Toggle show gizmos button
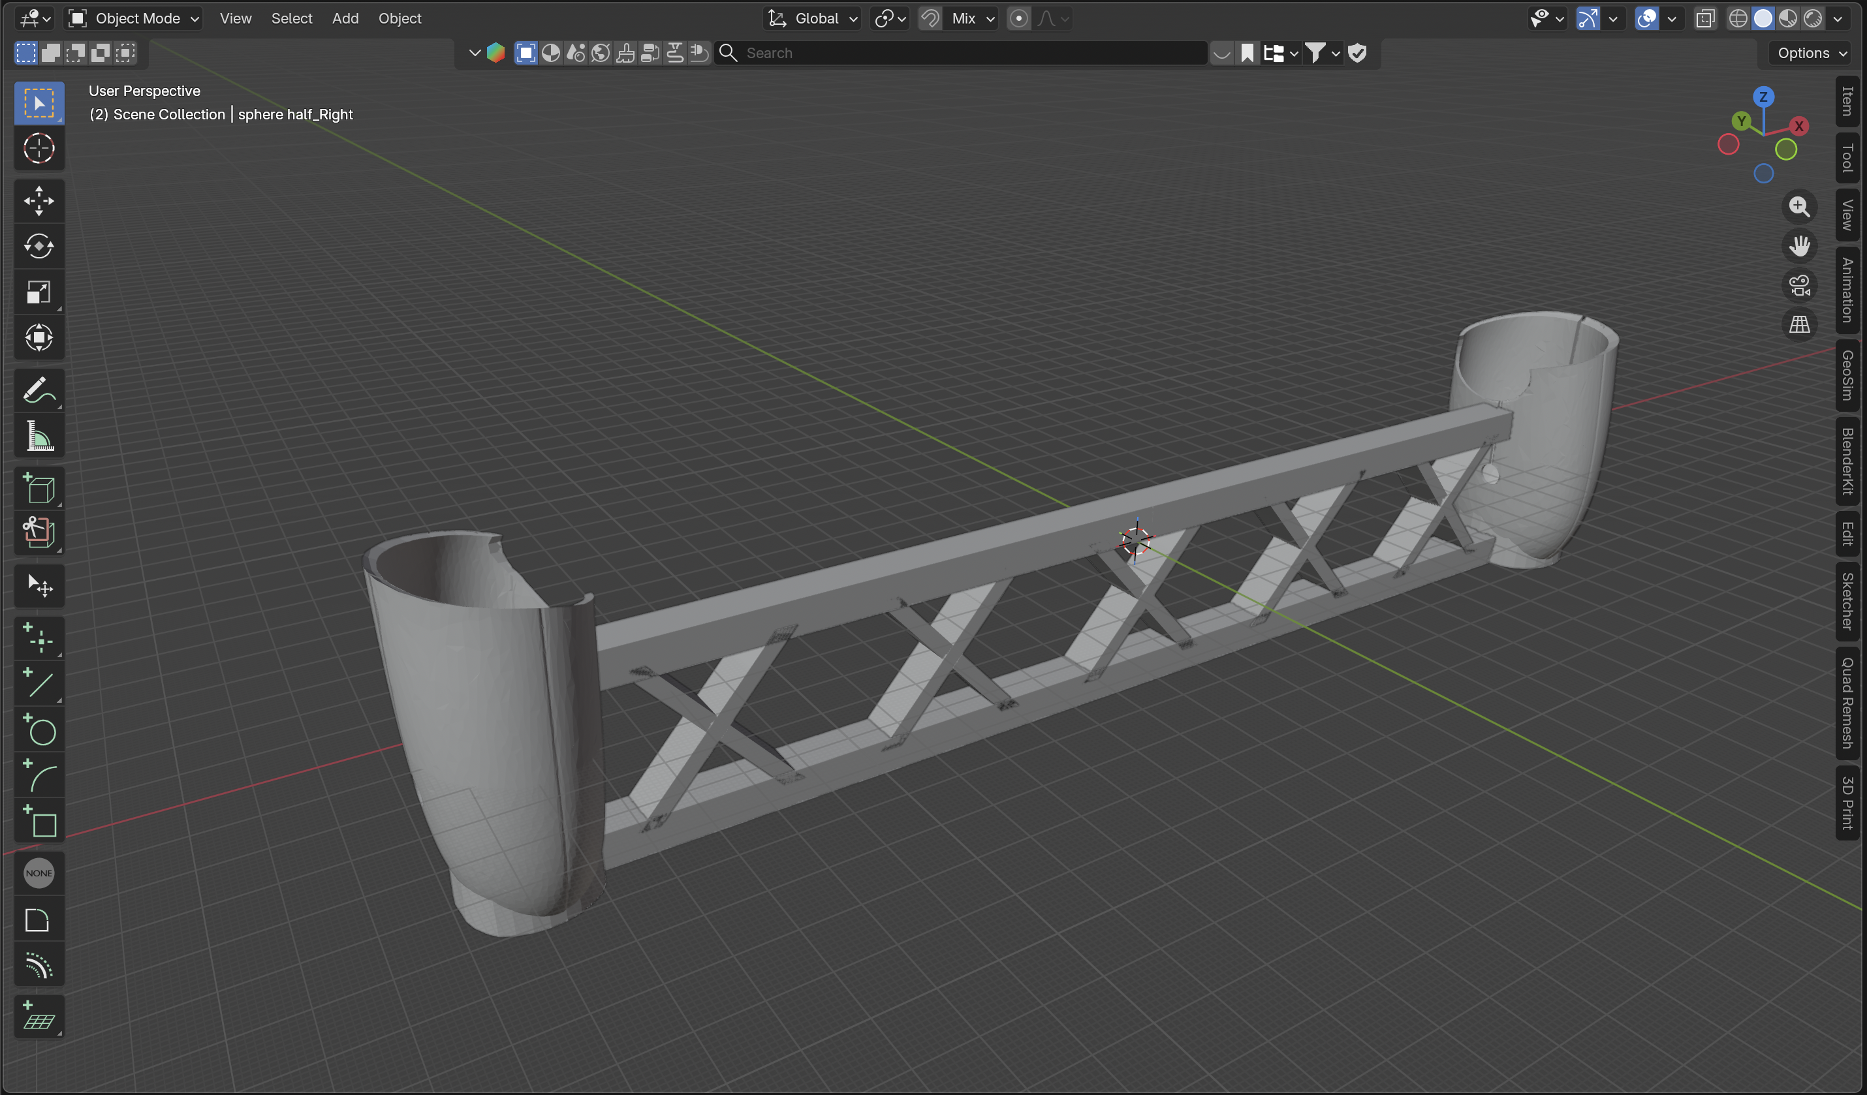1867x1095 pixels. point(1587,18)
